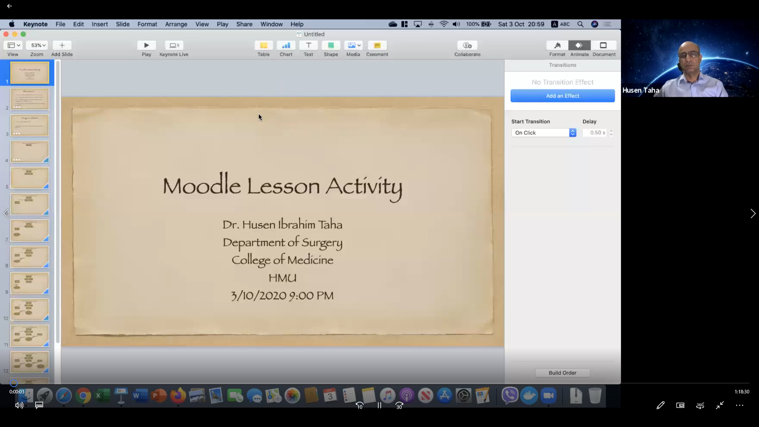Toggle player volume speaker icon
The height and width of the screenshot is (427, 759).
point(19,405)
